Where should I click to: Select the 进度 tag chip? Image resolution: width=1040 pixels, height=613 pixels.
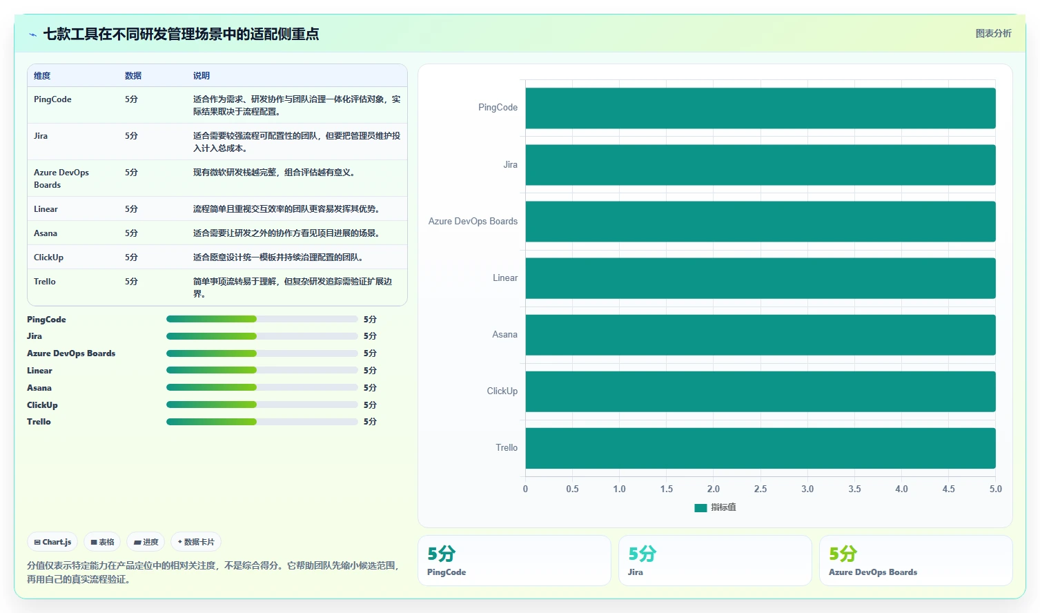[x=146, y=542]
